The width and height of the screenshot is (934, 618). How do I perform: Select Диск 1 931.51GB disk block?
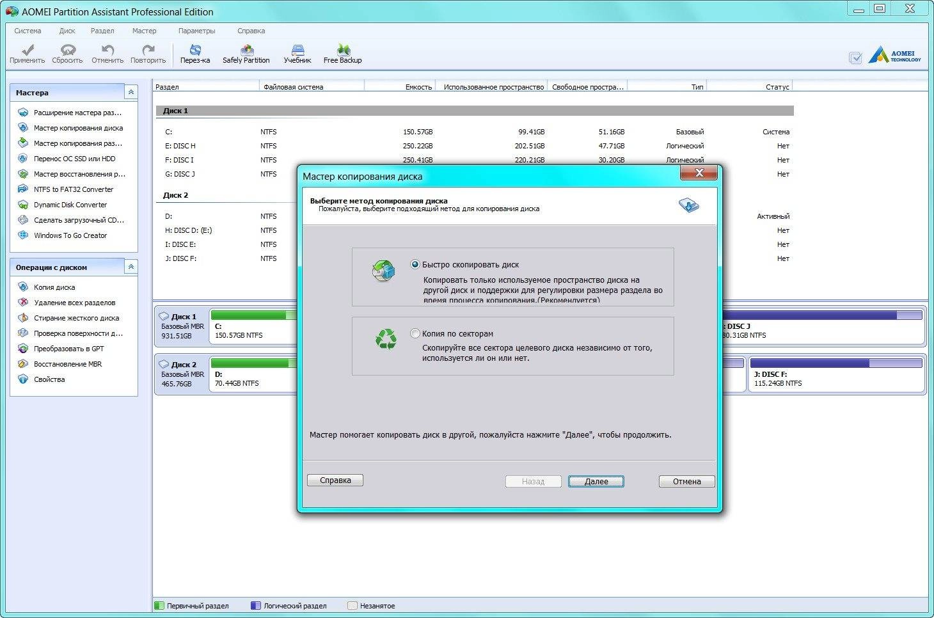(x=182, y=326)
